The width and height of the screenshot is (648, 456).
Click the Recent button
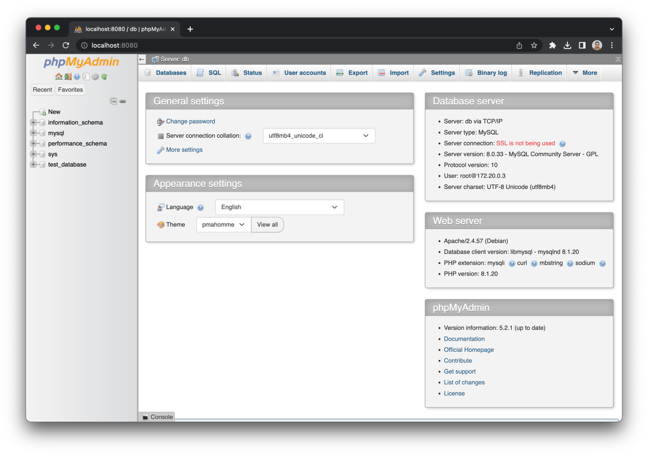click(x=42, y=90)
